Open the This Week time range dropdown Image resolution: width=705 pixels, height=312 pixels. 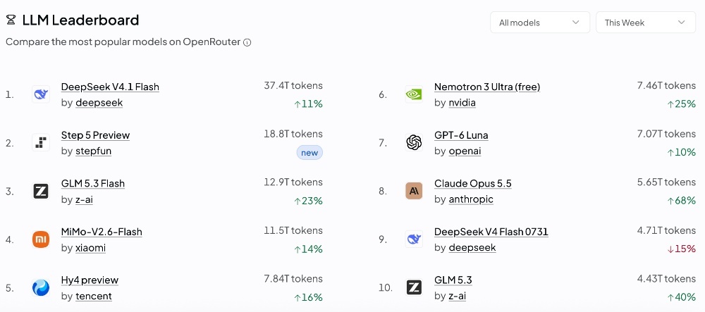[645, 23]
